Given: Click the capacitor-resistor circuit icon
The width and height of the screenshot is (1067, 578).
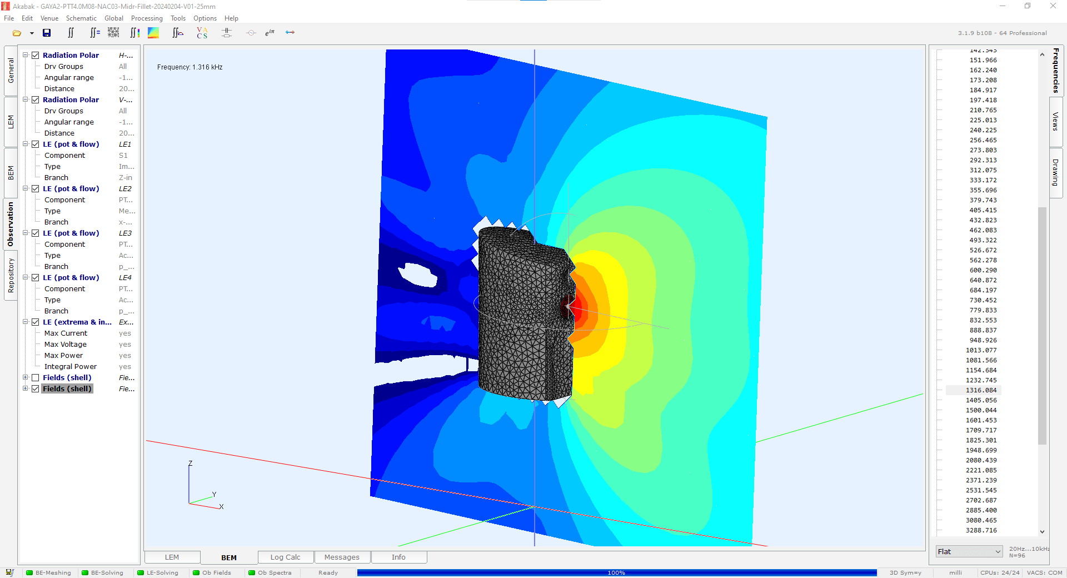Looking at the screenshot, I should click(x=226, y=33).
